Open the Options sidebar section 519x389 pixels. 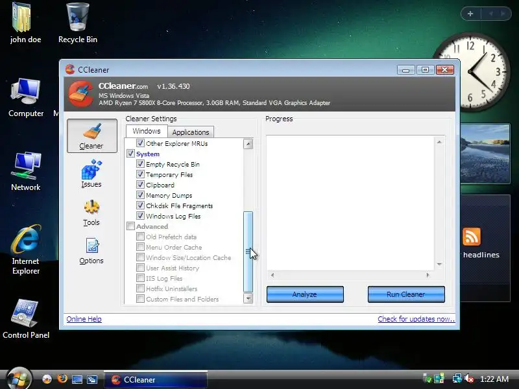[x=91, y=251]
